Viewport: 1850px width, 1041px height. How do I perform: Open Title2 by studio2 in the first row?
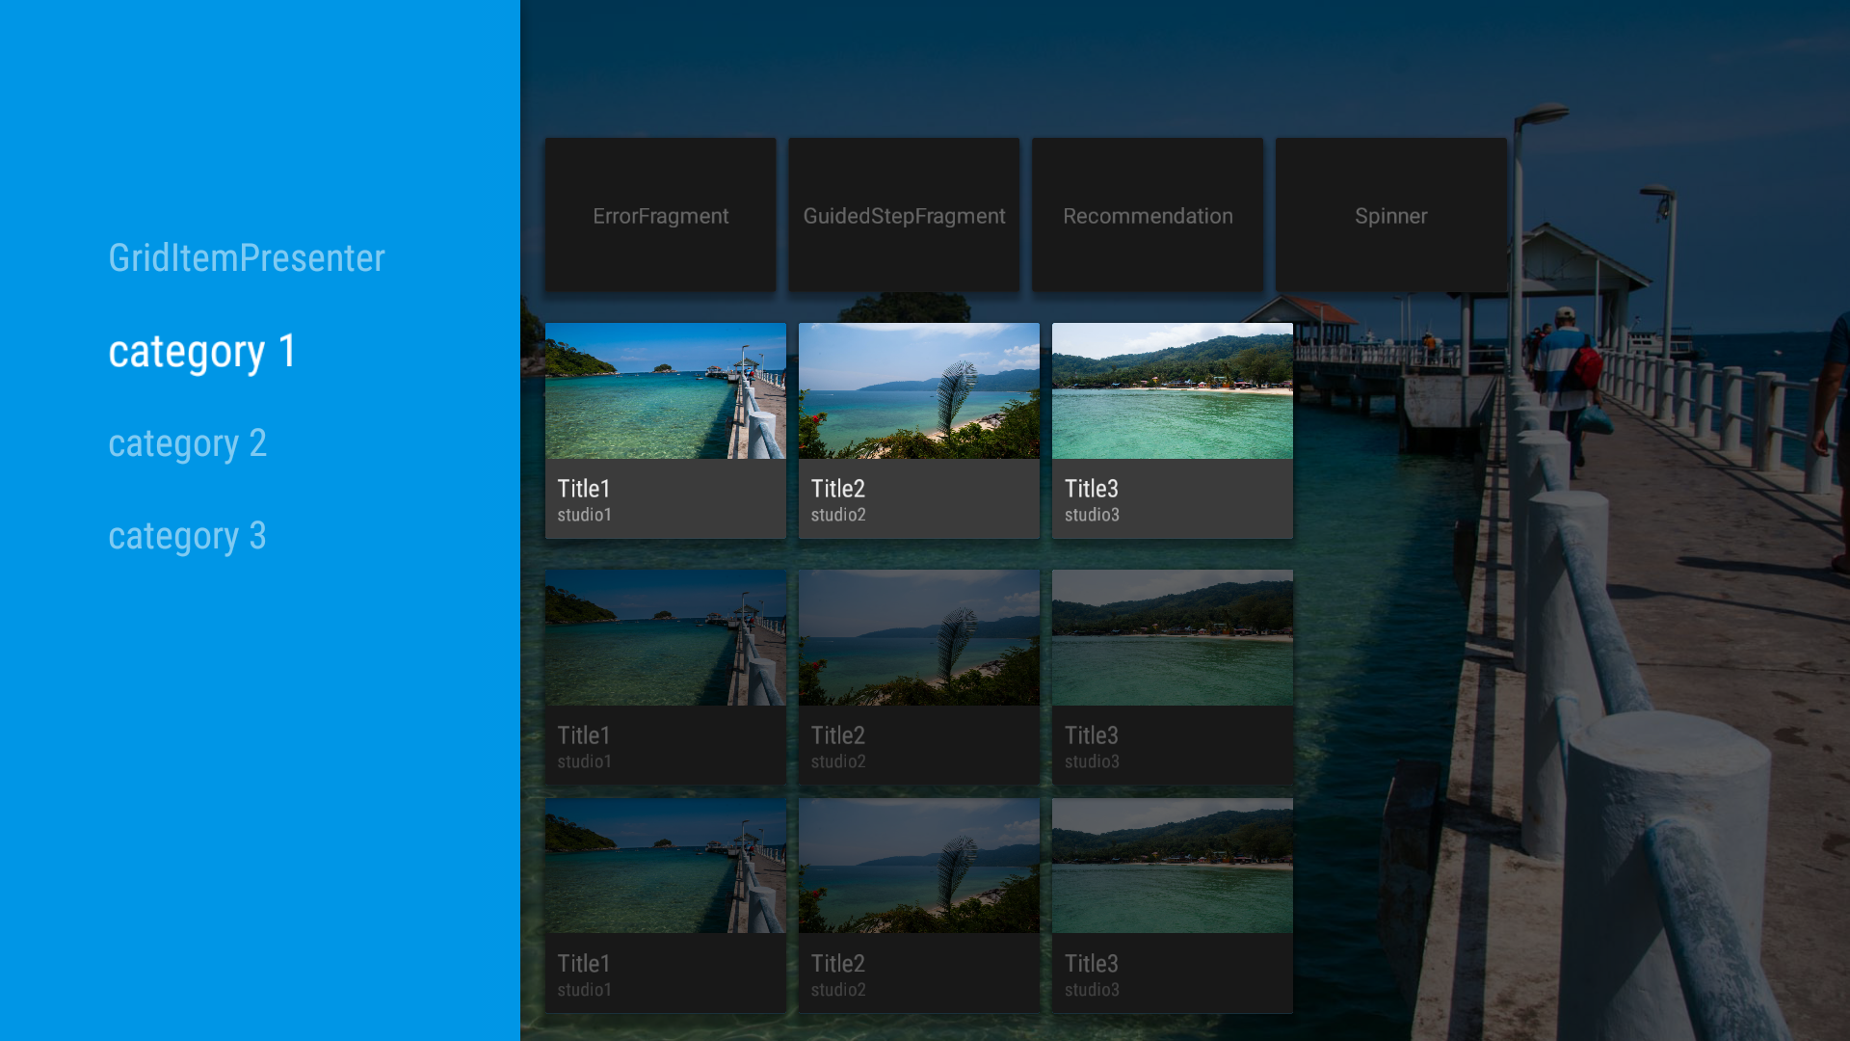(918, 430)
